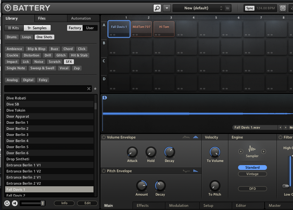Toggle the One Shots tag
Screen dimensions: 293x210
click(x=44, y=37)
